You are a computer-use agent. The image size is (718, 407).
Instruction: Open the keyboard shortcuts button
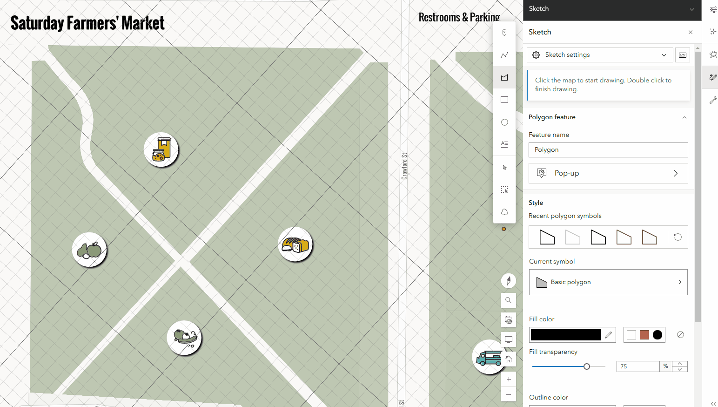click(x=683, y=55)
